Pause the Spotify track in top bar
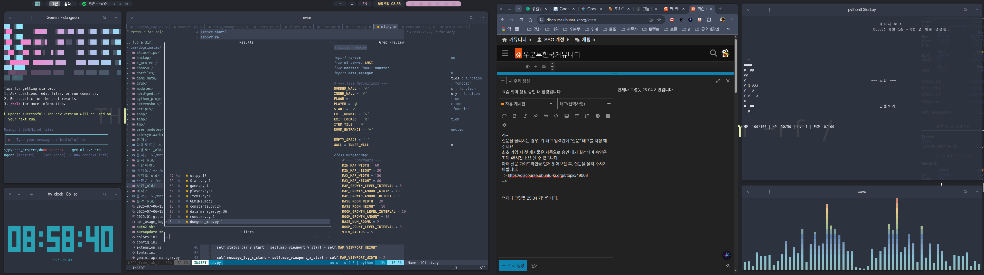 [x=120, y=4]
